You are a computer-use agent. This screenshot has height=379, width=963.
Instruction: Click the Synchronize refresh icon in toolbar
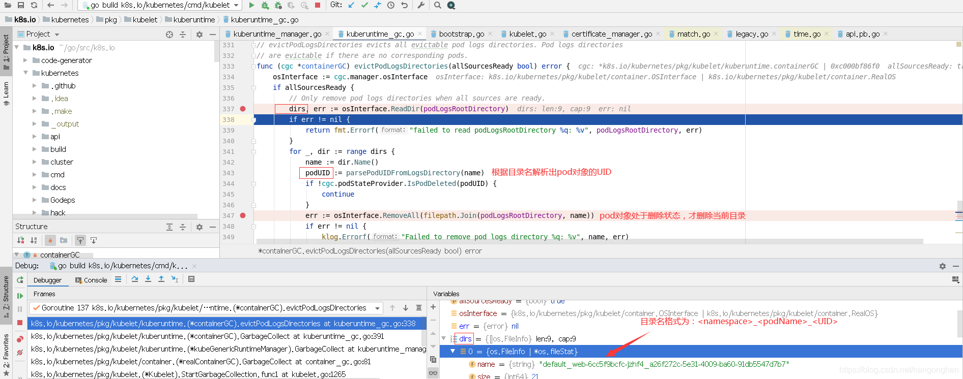(x=34, y=5)
